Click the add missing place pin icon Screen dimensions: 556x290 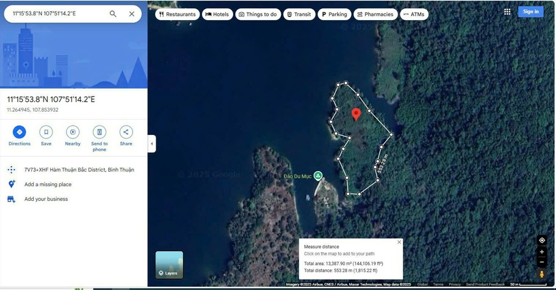(12, 184)
